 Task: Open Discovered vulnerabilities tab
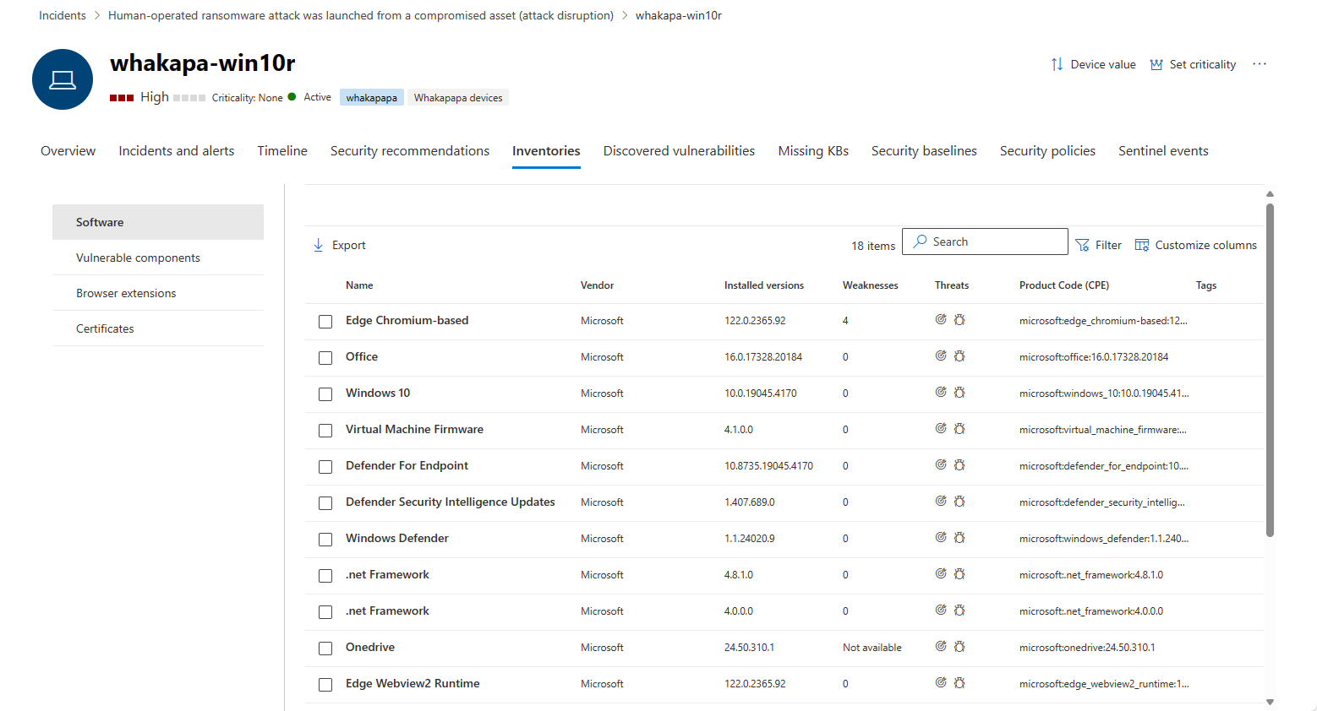[679, 151]
